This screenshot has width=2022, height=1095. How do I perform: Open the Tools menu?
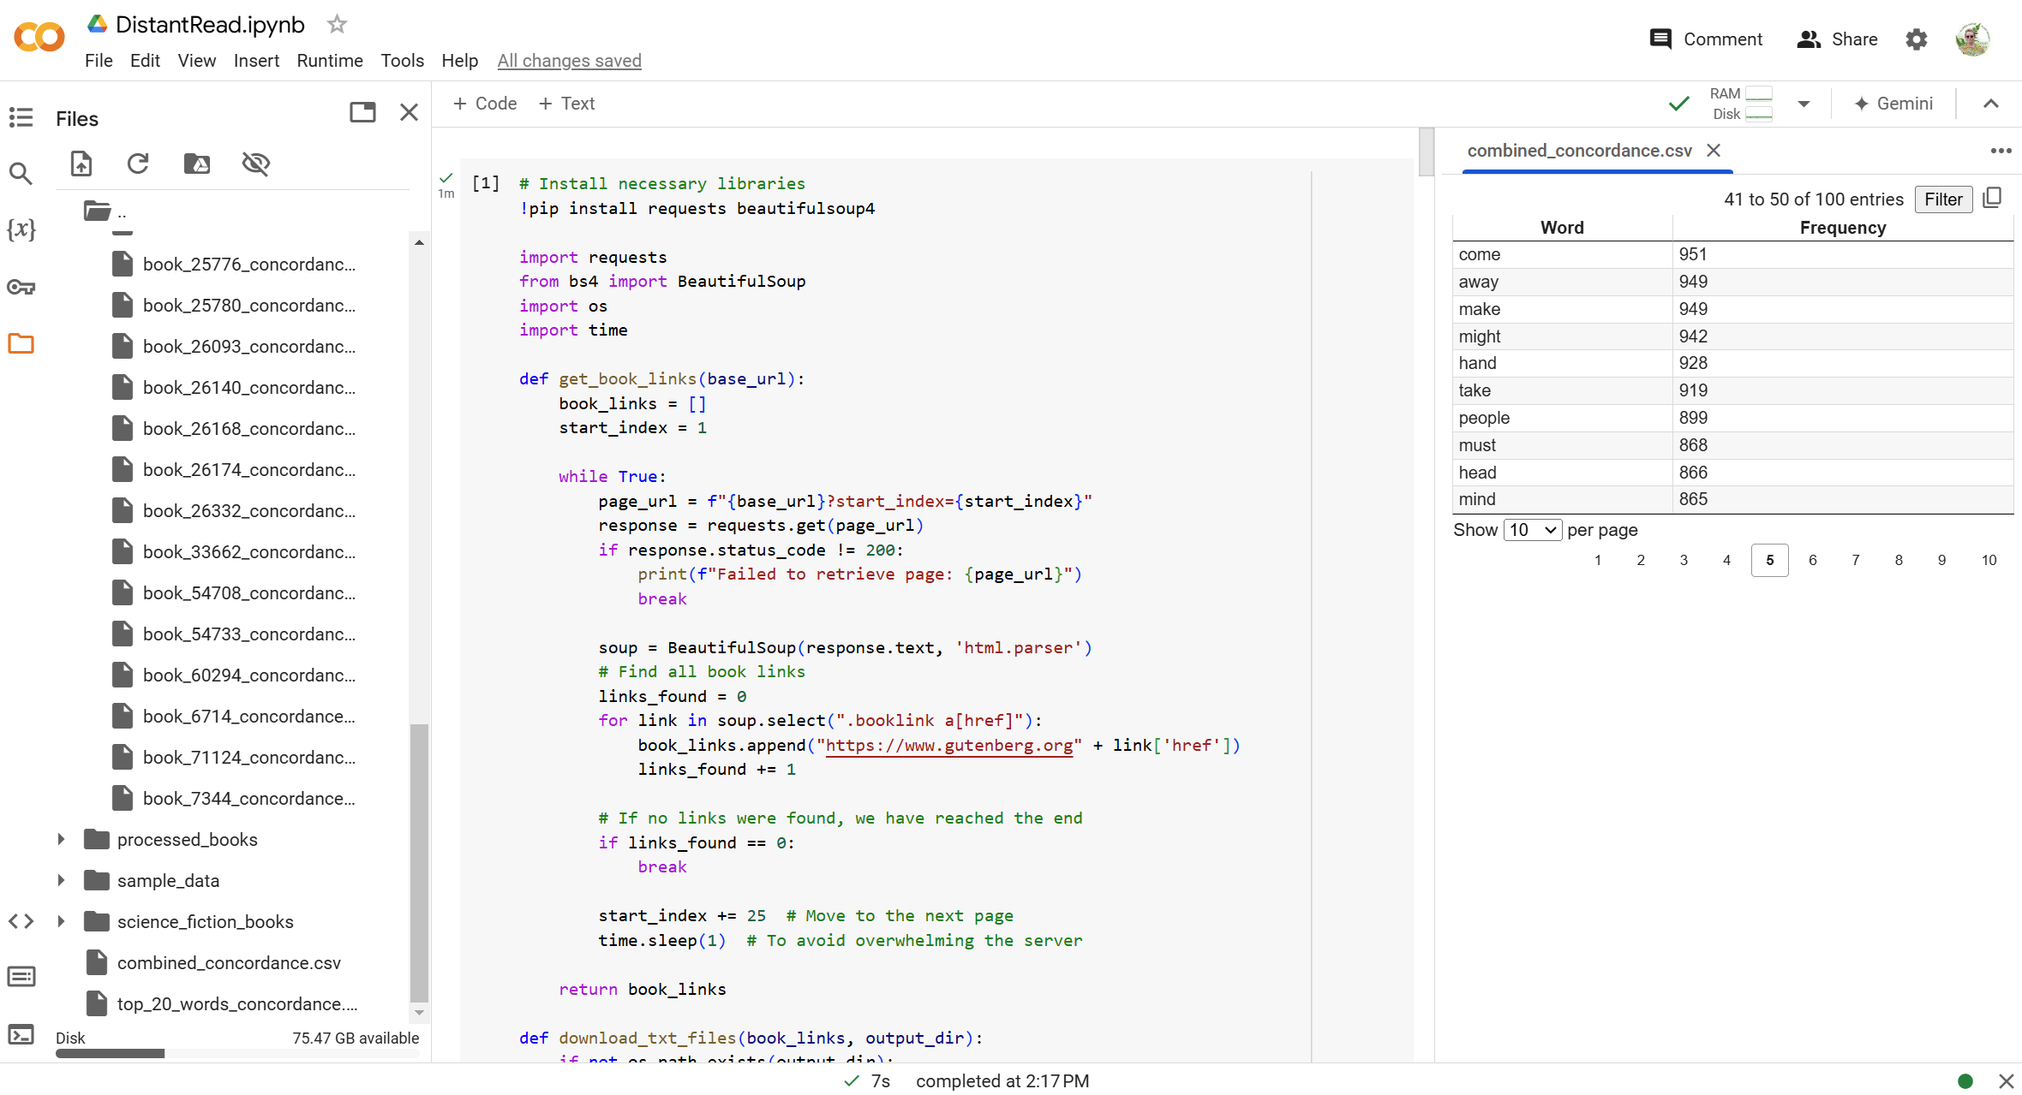tap(402, 61)
